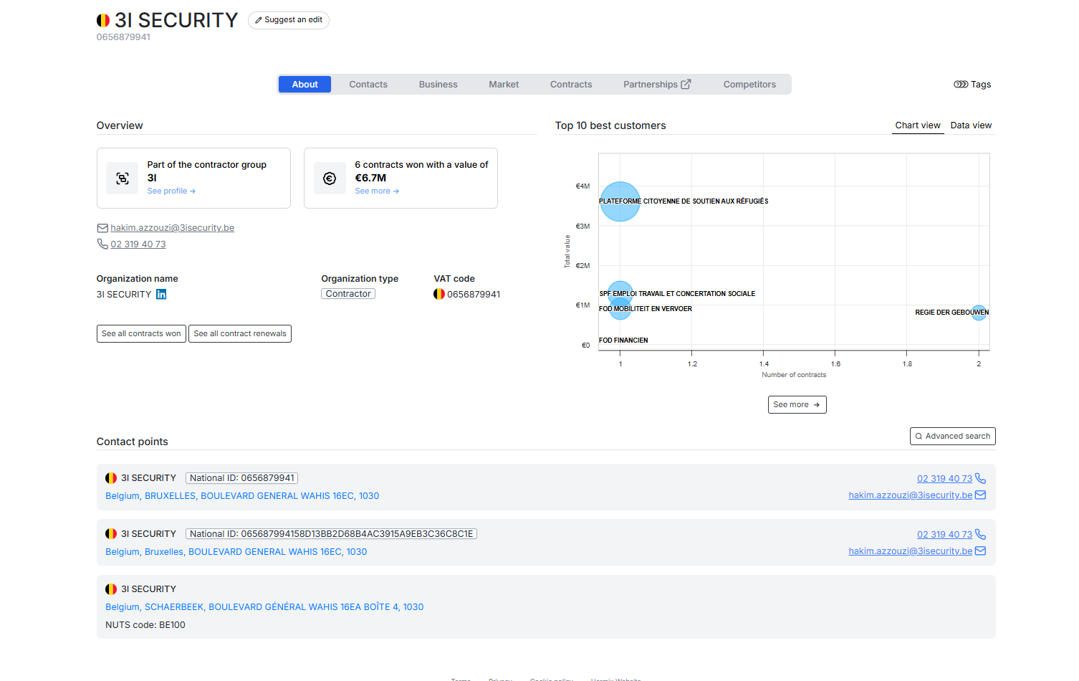Click the Tags label in the top right

pos(981,85)
